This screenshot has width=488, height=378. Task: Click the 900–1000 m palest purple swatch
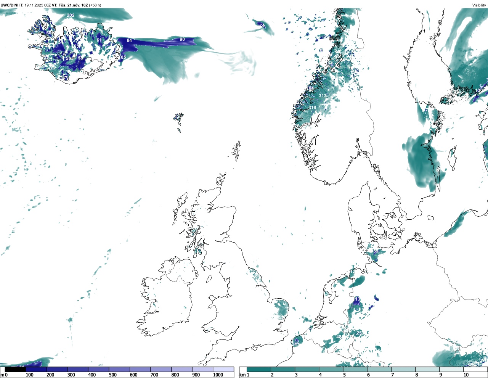202,370
